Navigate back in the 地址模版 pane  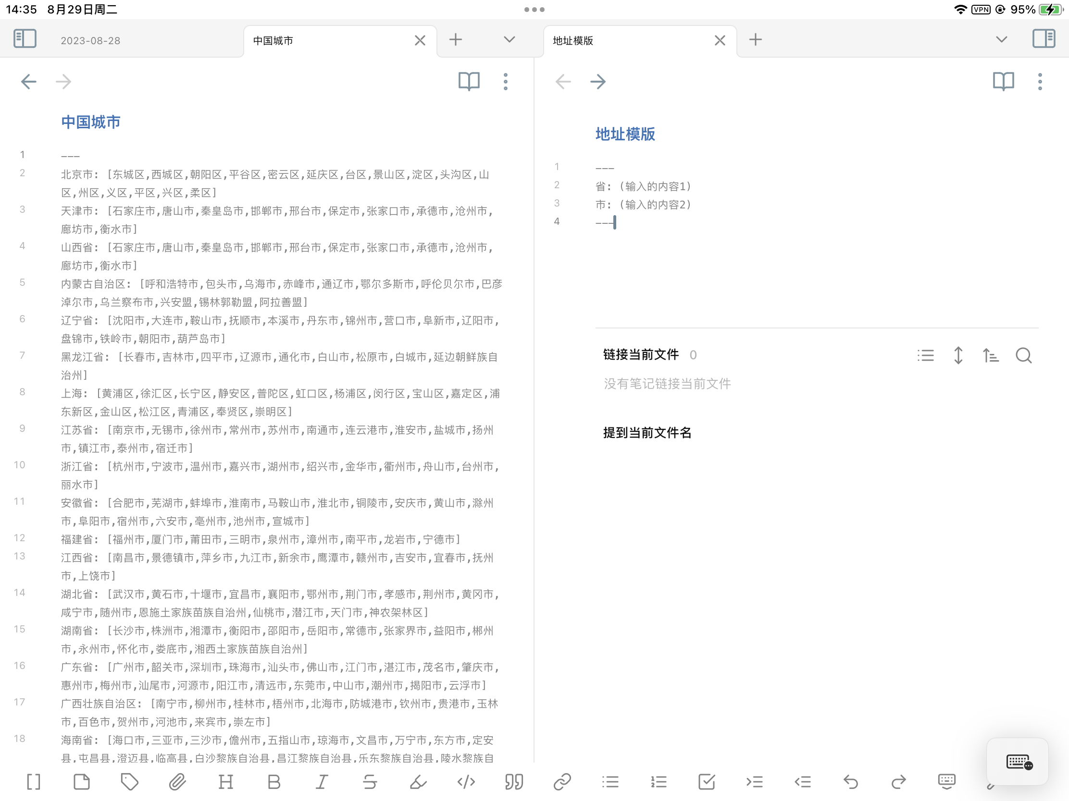pos(563,82)
